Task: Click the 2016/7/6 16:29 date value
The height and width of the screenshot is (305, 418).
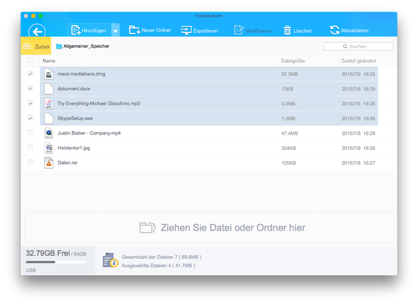Action: coord(358,89)
